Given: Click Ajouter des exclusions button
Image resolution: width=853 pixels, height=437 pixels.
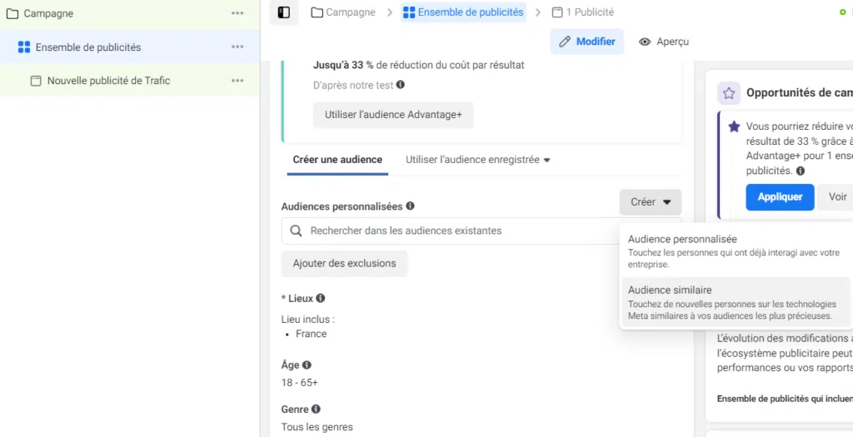Looking at the screenshot, I should (x=344, y=264).
